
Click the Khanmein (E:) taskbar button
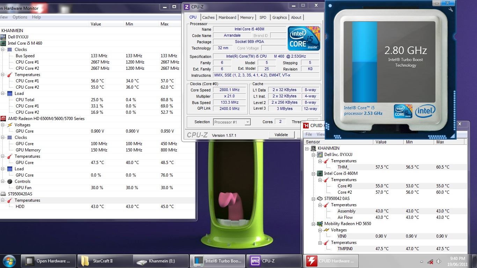(x=161, y=261)
